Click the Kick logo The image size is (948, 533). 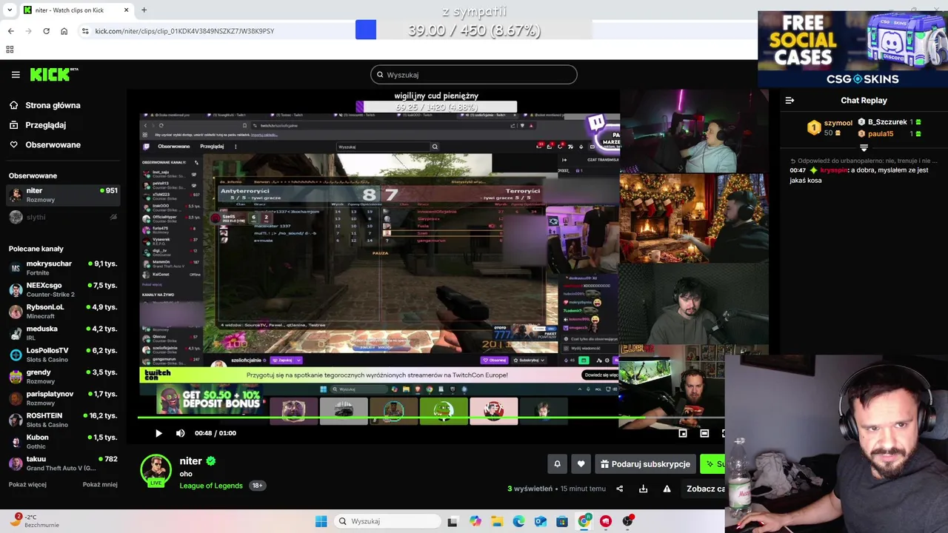point(54,74)
